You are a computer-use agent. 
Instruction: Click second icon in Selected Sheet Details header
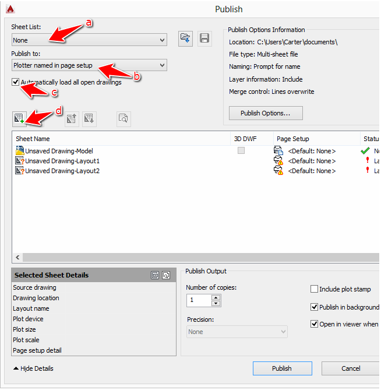pyautogui.click(x=166, y=275)
